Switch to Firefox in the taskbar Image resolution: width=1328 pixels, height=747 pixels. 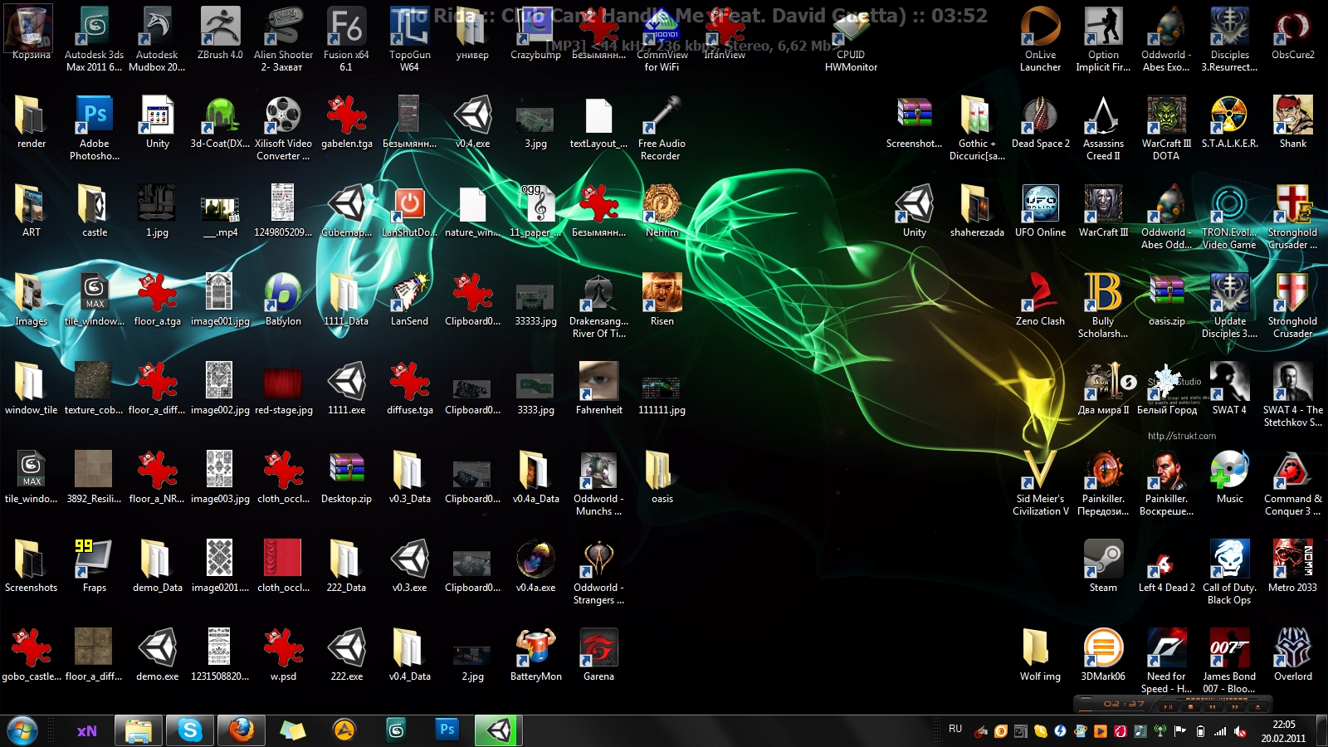242,730
